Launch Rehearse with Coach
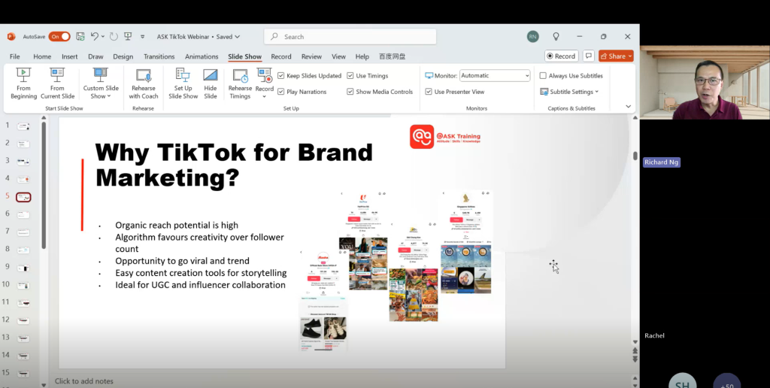This screenshot has height=388, width=770. click(143, 83)
